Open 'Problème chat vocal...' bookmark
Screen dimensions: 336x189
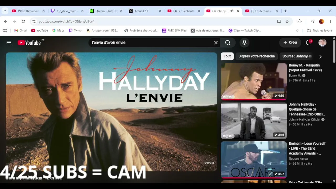coord(141,30)
